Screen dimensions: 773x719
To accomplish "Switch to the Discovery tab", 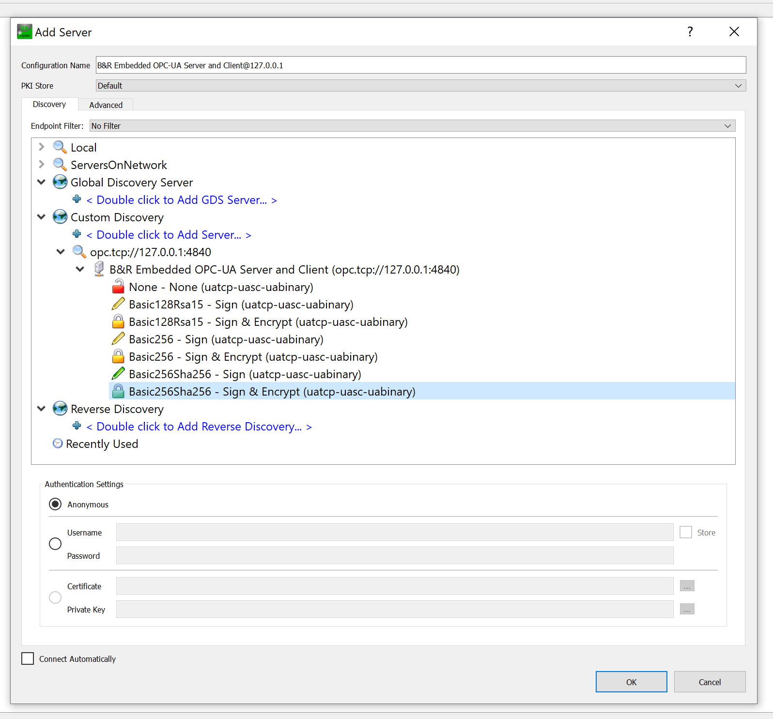I will [x=49, y=104].
